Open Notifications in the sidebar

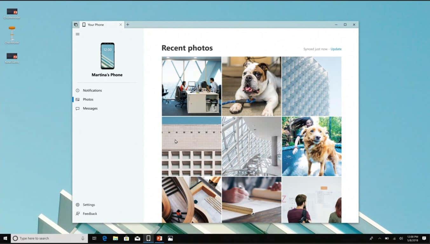92,91
